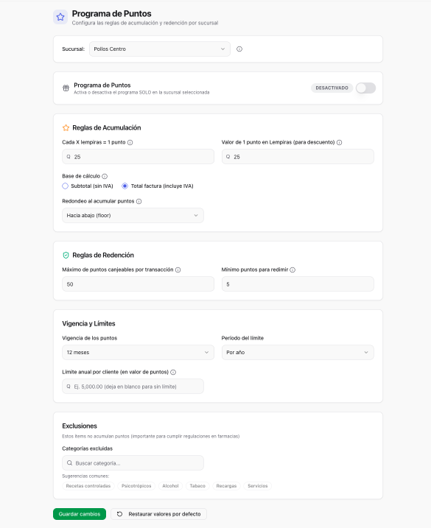Click info icon beside Valor de 1 punto label
Screen dimensions: 431x528
[x=340, y=142]
